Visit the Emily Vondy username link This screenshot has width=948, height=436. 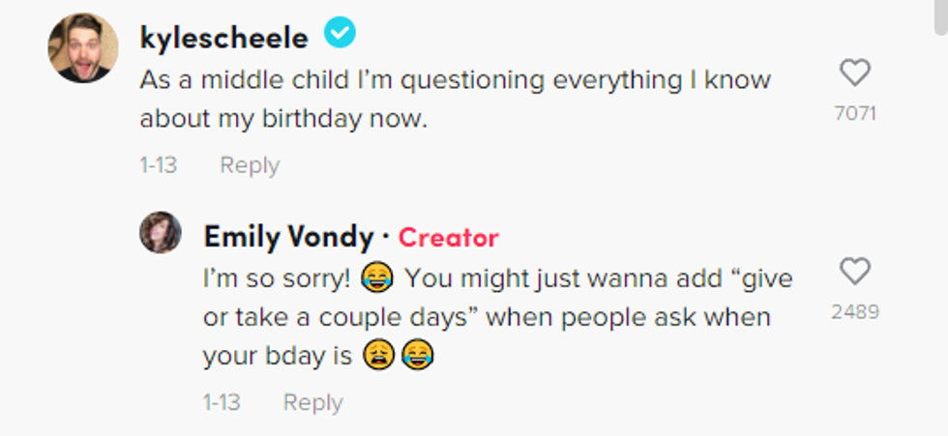(287, 237)
